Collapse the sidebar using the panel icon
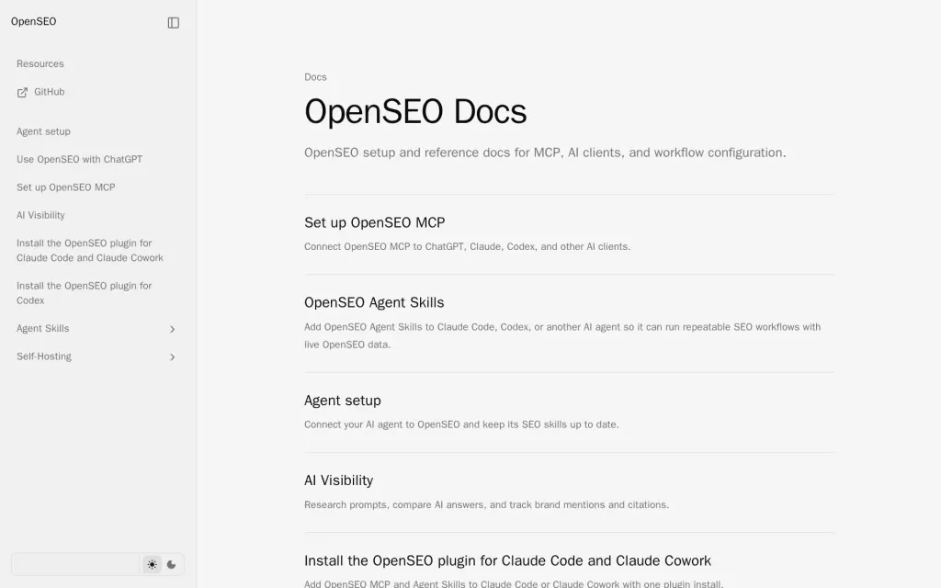Image resolution: width=941 pixels, height=588 pixels. 174,23
